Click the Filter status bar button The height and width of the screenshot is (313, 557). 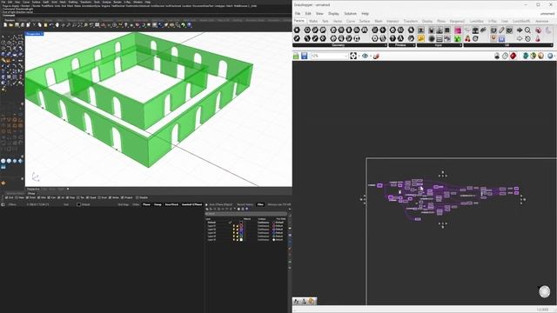click(260, 205)
